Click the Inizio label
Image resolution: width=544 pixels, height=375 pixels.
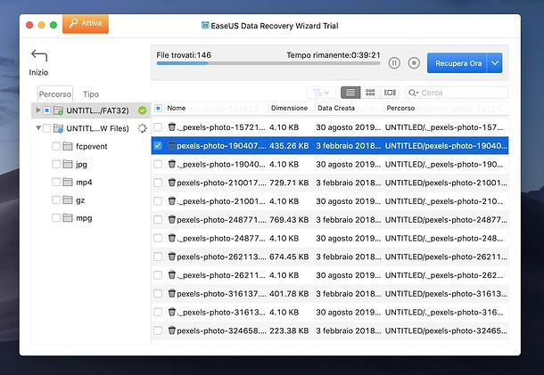pyautogui.click(x=38, y=72)
